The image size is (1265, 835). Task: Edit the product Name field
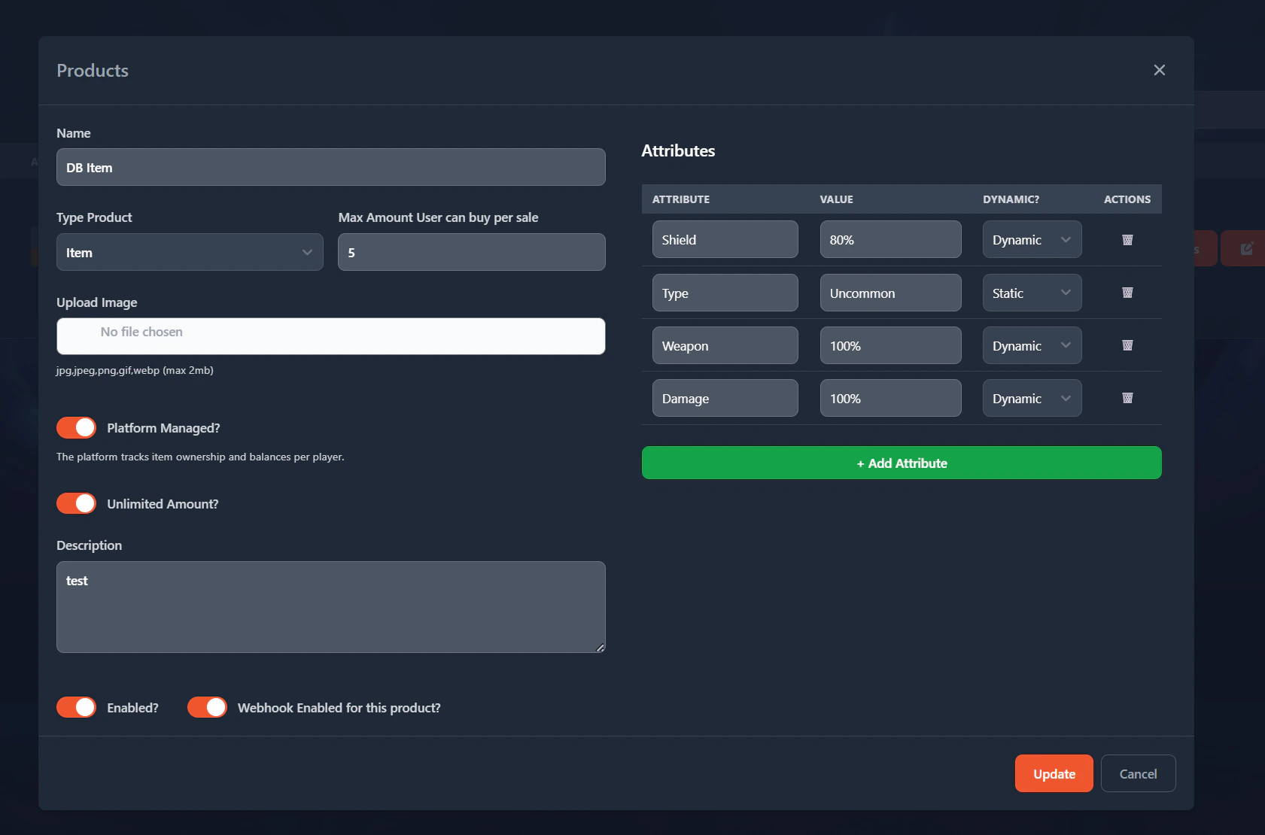coord(330,167)
